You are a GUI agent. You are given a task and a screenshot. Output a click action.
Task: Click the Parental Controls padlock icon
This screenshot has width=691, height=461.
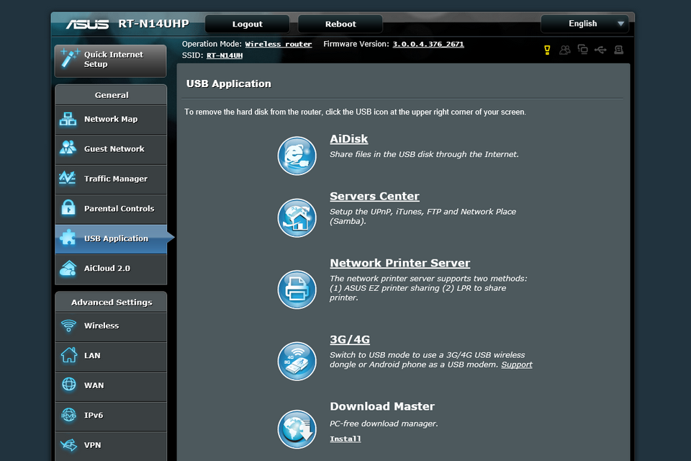pyautogui.click(x=68, y=207)
